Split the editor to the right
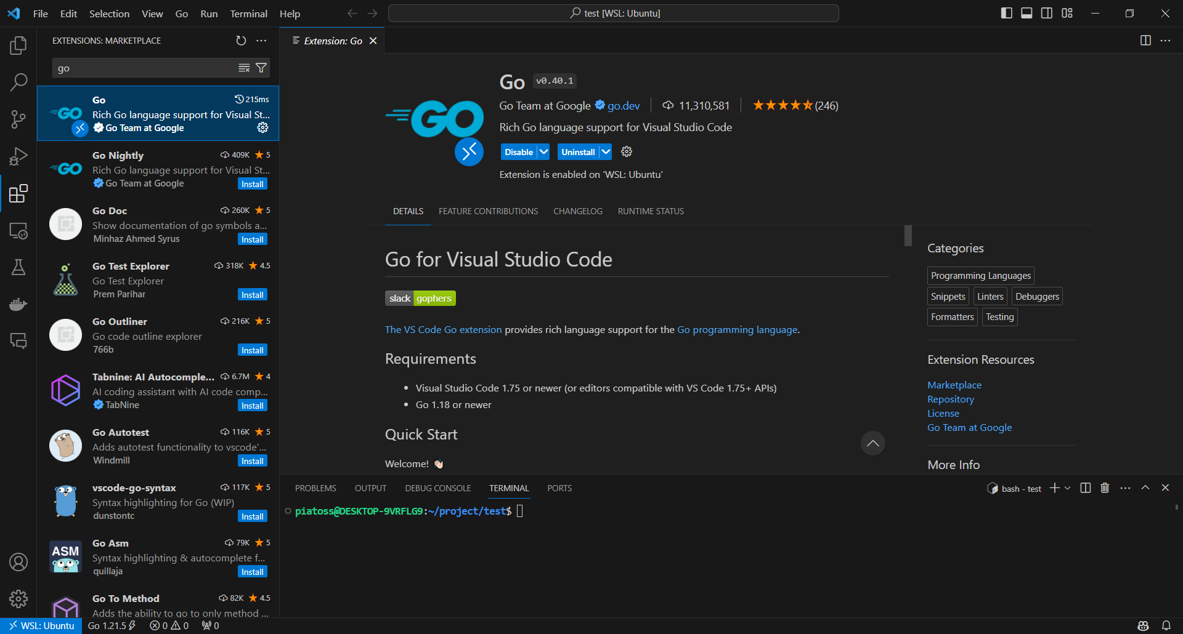Screen dimensions: 1183x634 [1145, 41]
